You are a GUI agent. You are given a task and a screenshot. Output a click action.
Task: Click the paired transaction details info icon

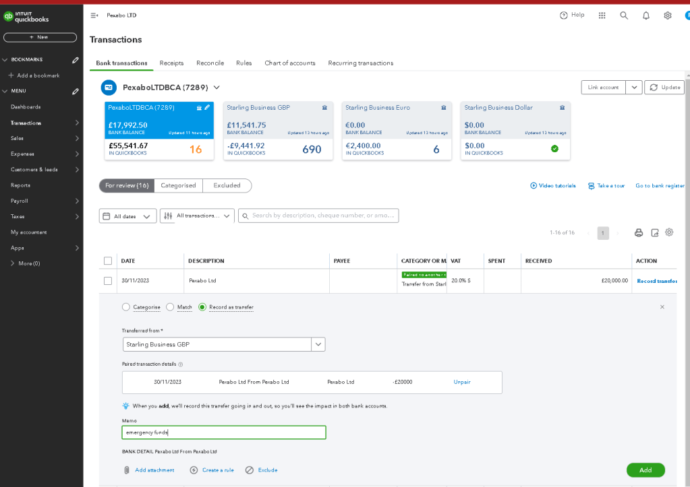pyautogui.click(x=180, y=364)
